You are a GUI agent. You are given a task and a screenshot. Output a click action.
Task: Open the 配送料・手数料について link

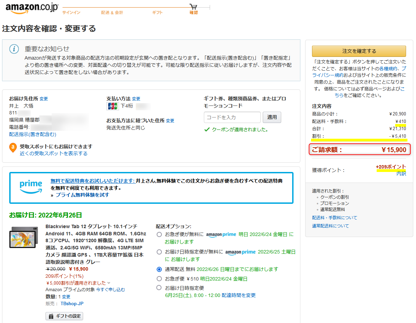tap(335, 218)
